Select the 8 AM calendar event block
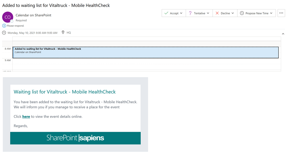Viewport: 286px width, 155px height. coord(146,53)
